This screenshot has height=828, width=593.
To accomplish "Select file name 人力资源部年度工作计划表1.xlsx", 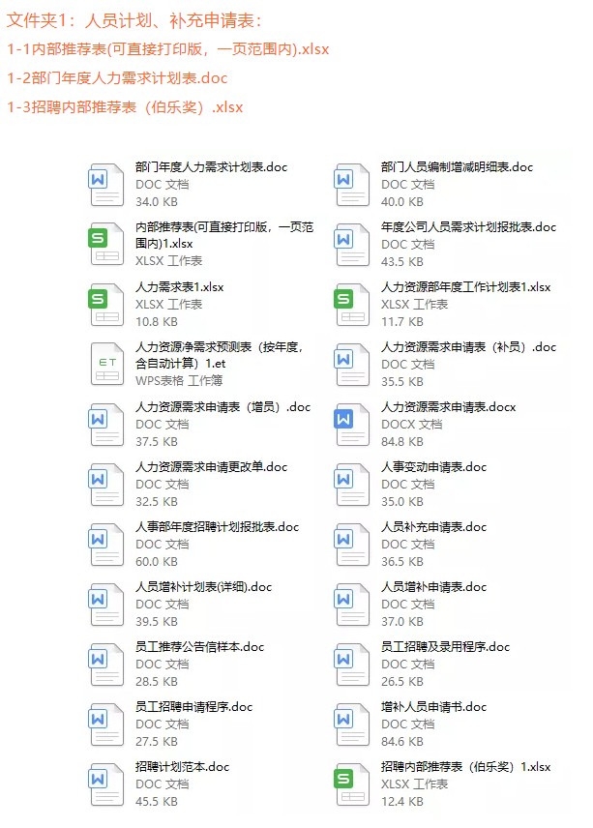I will point(465,286).
